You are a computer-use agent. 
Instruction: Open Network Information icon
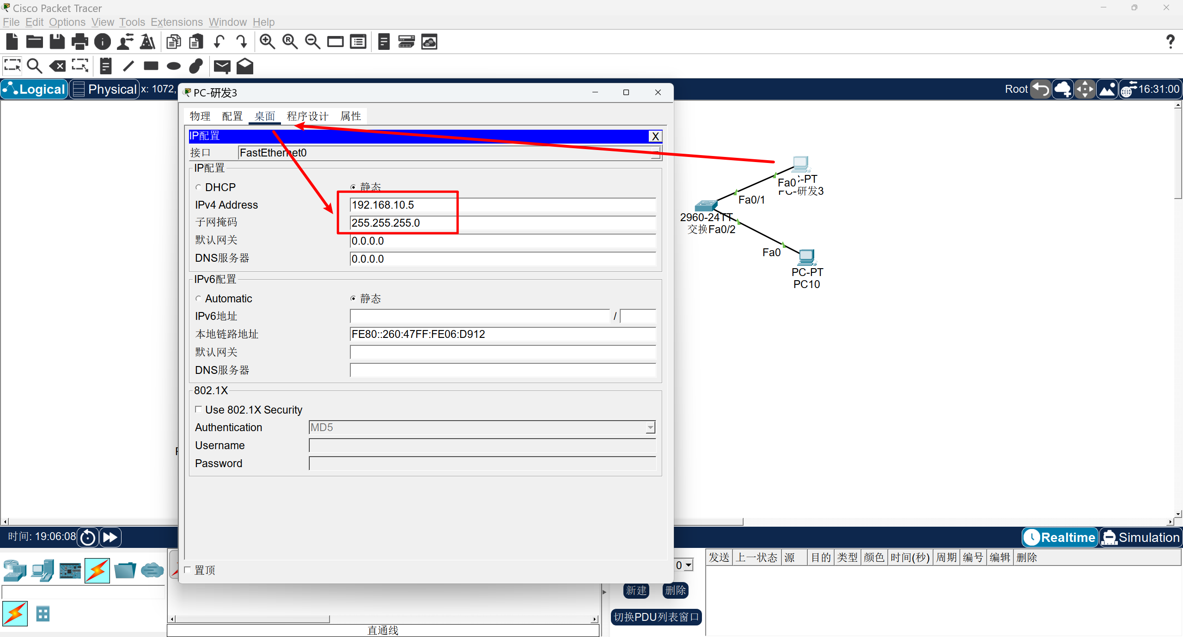pos(103,42)
